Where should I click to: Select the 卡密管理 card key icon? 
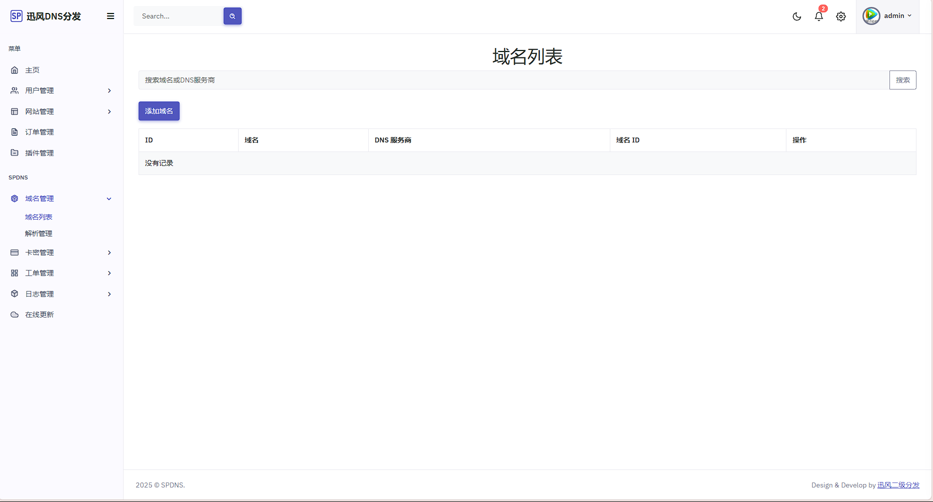[x=15, y=252]
